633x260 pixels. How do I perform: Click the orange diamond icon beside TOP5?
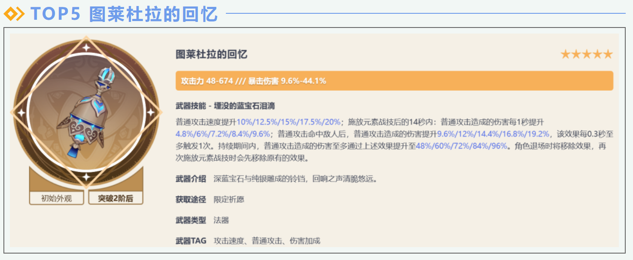coord(14,14)
